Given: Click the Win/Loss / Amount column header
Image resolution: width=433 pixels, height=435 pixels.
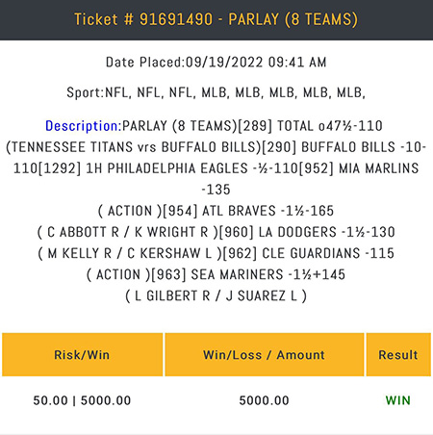Looking at the screenshot, I should pos(265,354).
